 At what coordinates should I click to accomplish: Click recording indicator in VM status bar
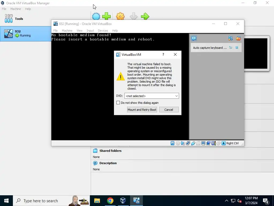pos(208,143)
